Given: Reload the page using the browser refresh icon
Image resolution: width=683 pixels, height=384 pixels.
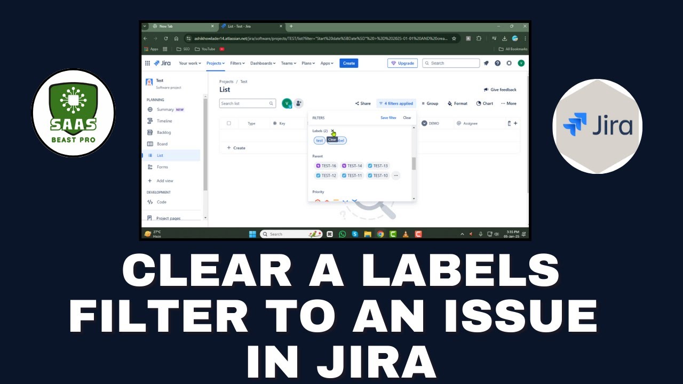Looking at the screenshot, I should (x=166, y=38).
